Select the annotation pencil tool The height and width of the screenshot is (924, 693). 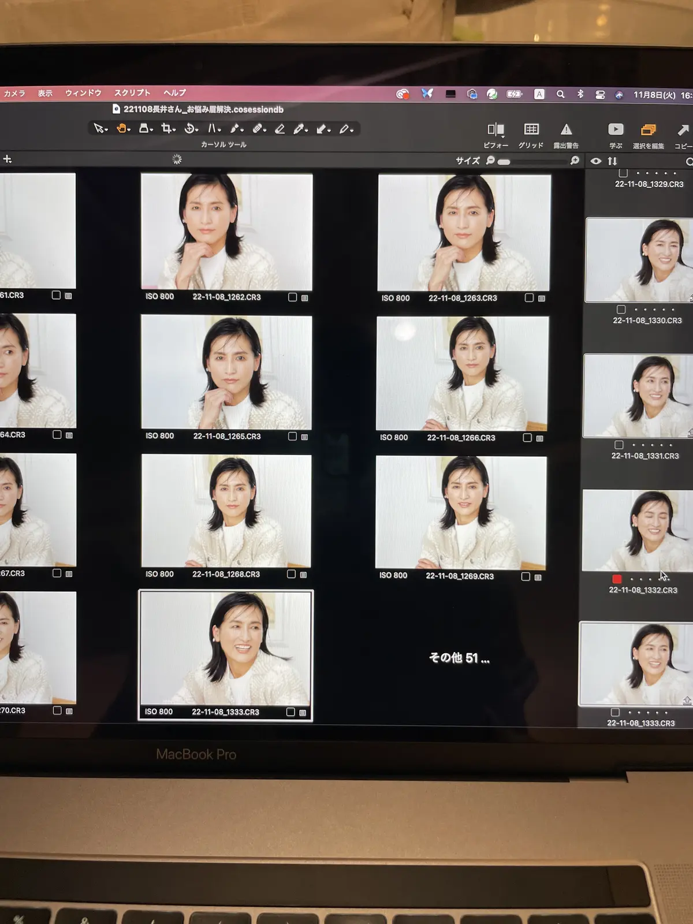click(x=345, y=129)
